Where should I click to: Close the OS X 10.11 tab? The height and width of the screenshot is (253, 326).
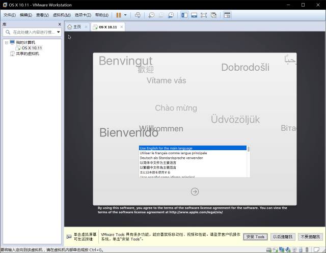[122, 27]
